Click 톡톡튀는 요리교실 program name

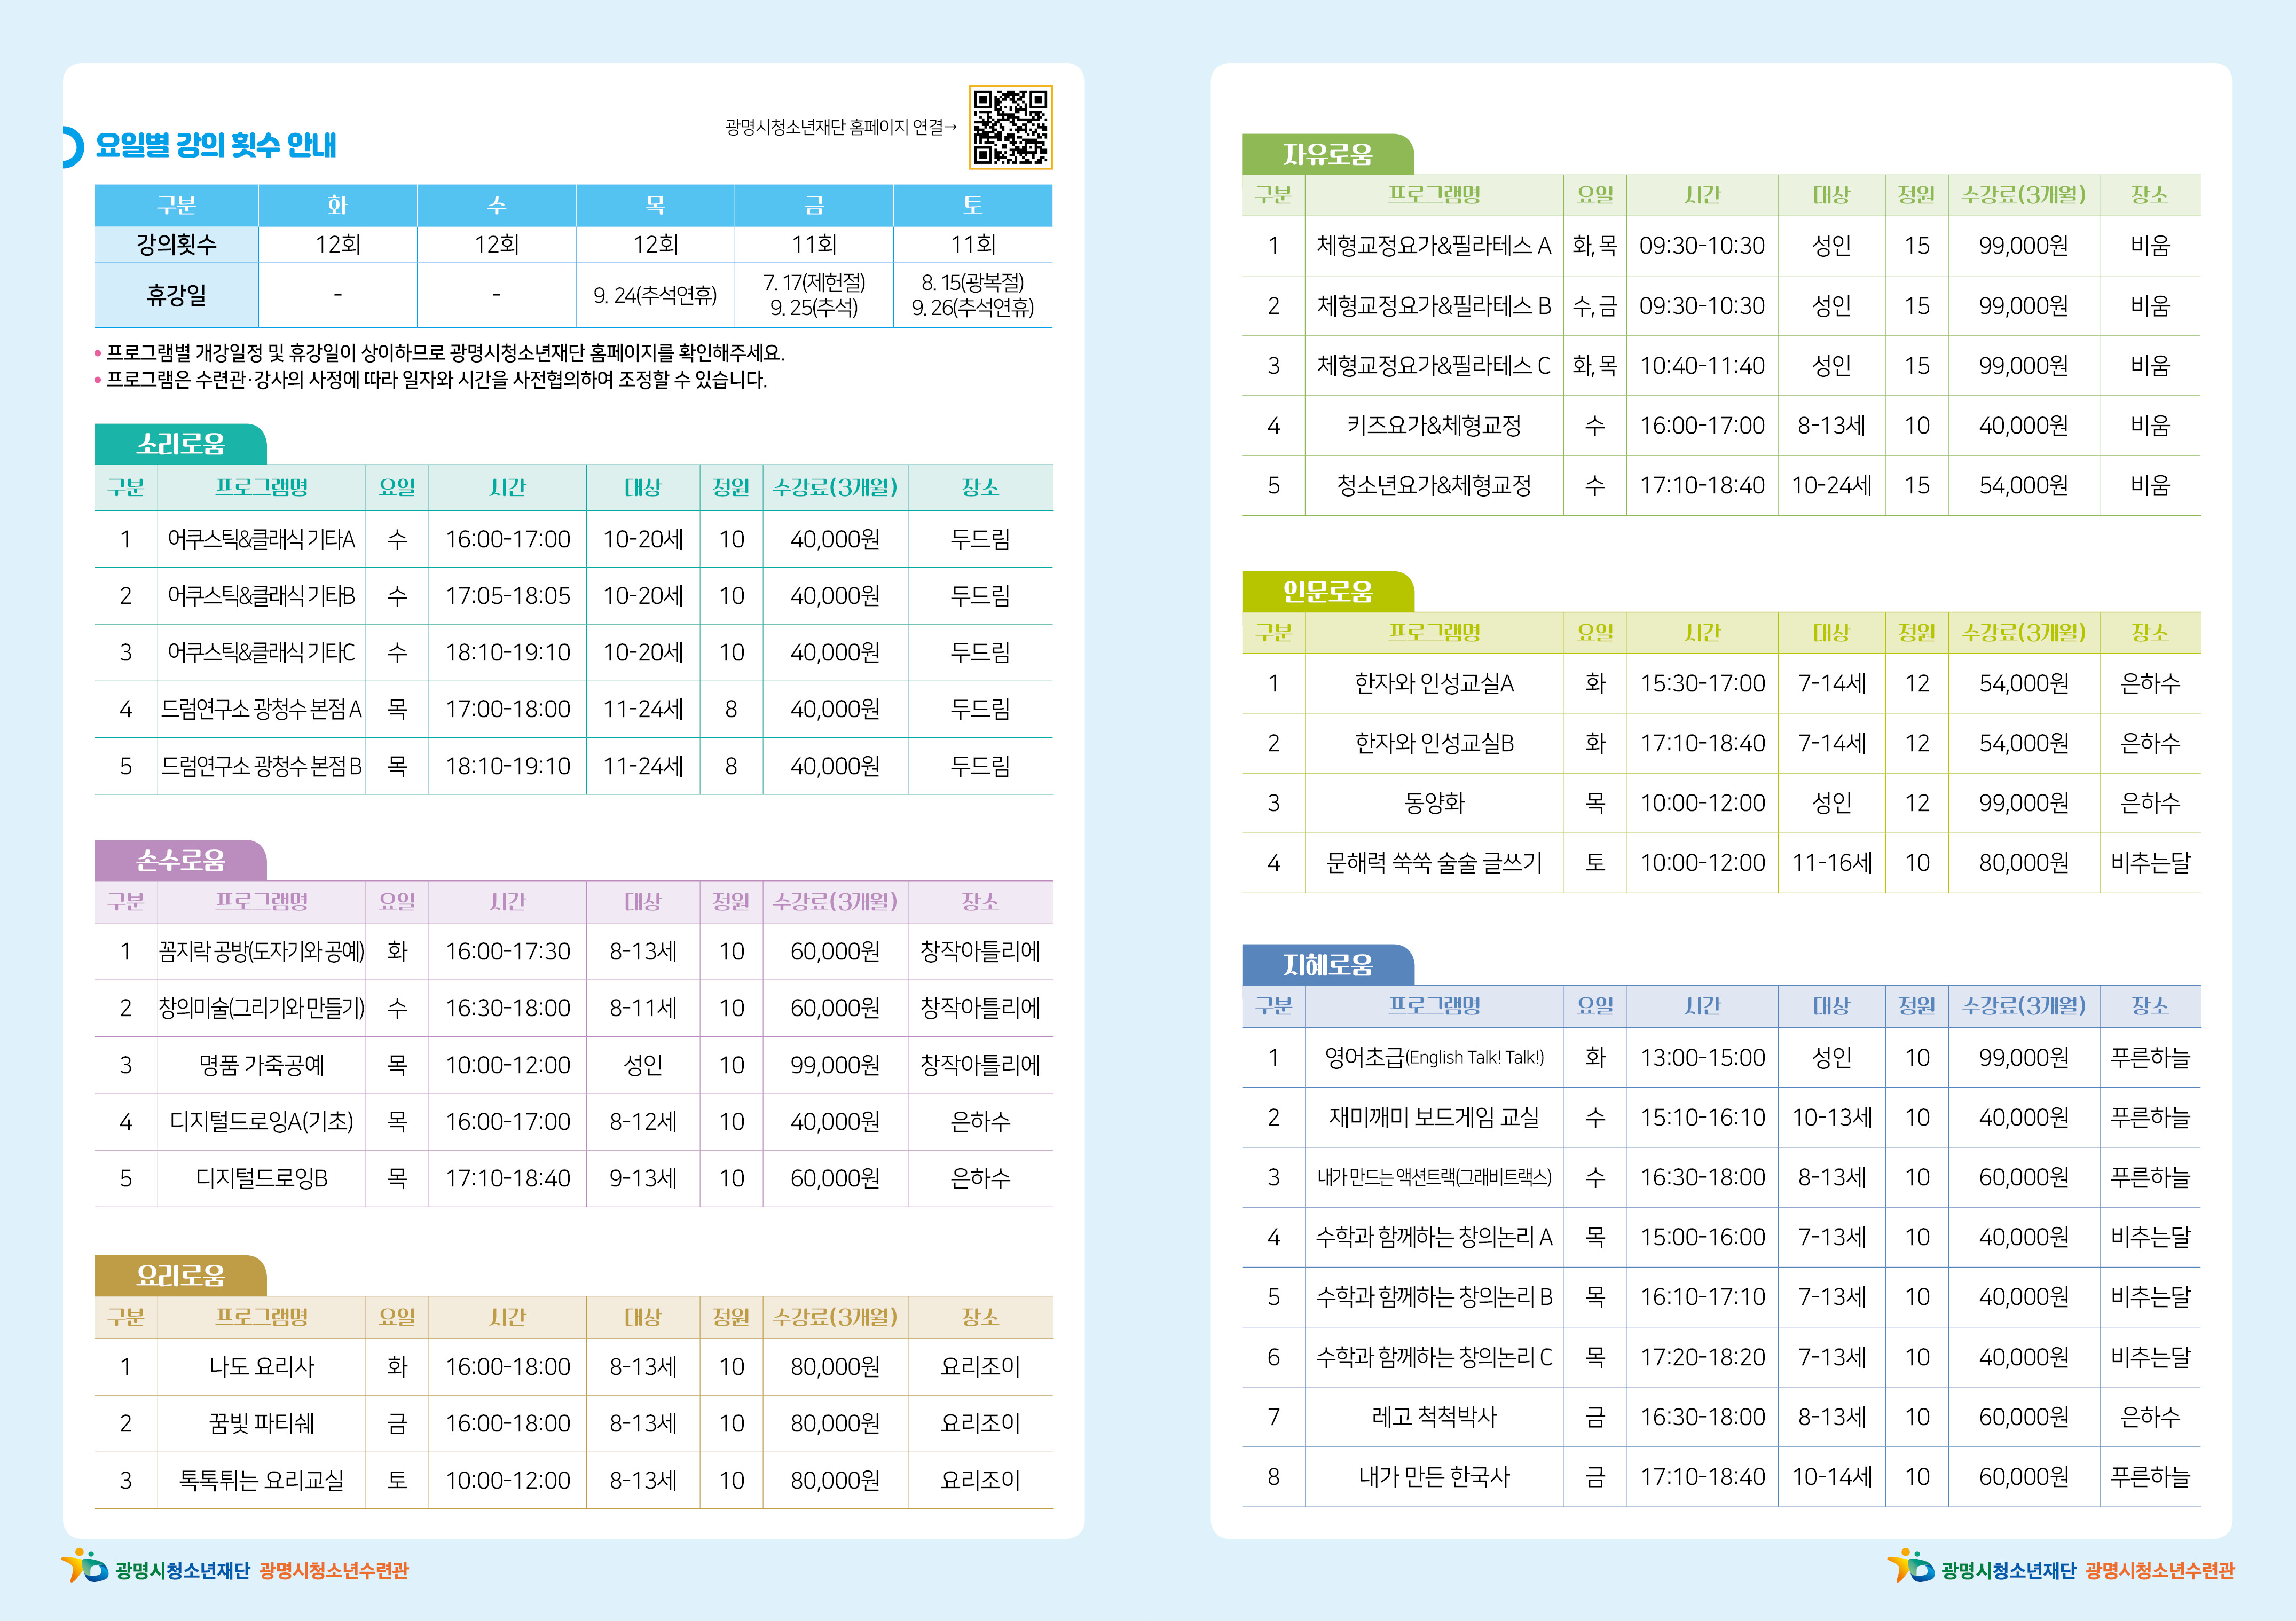262,1481
